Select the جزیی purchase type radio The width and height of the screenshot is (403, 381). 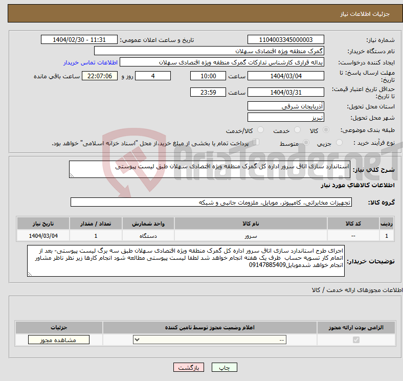tap(339, 143)
